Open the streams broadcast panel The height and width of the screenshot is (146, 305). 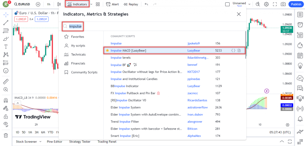300,109
